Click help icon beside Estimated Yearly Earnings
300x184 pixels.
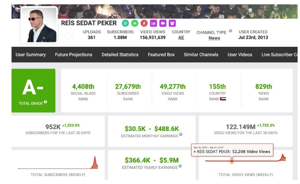(181, 166)
